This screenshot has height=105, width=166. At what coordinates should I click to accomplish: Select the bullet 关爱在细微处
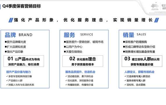click(73, 52)
